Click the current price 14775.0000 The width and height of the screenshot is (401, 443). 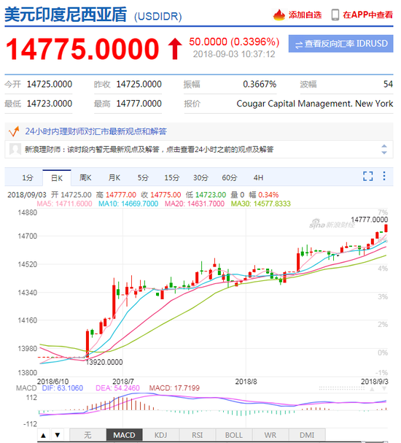point(82,49)
